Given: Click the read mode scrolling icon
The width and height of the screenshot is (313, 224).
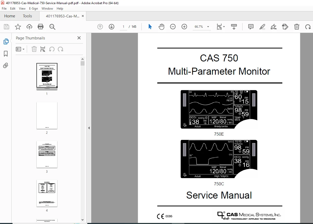Looking at the screenshot, I should click(234, 27).
